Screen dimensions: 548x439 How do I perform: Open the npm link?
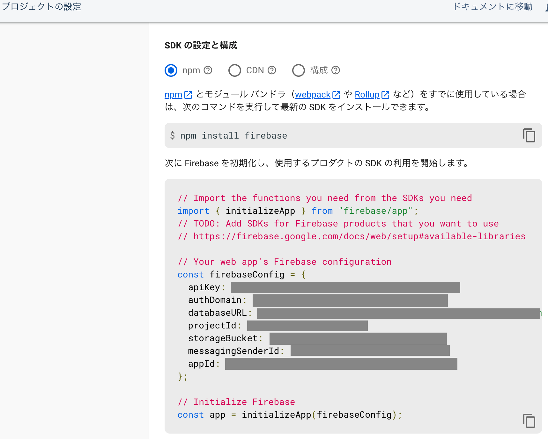pos(173,94)
